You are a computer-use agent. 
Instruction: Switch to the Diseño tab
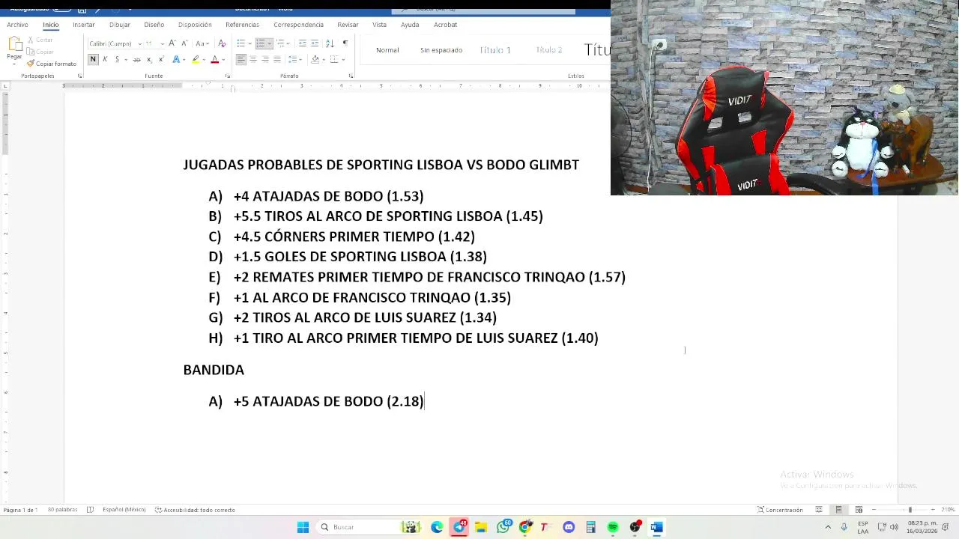click(x=154, y=25)
